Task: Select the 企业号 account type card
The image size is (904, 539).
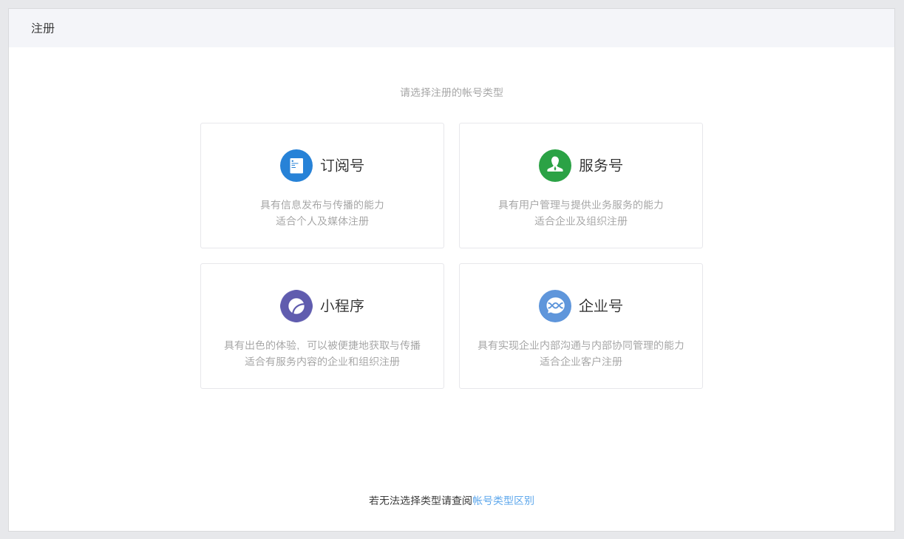Action: coord(580,325)
